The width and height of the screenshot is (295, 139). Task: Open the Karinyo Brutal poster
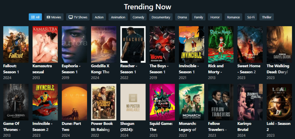pyautogui.click(x=250, y=102)
